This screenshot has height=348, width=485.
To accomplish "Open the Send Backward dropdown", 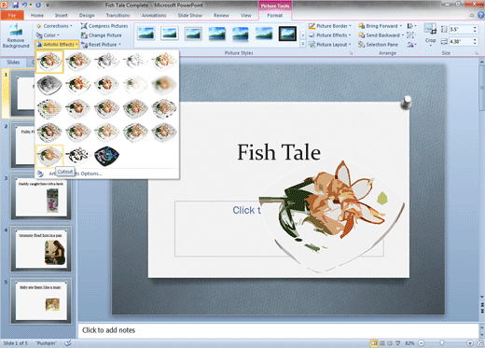I will point(381,35).
